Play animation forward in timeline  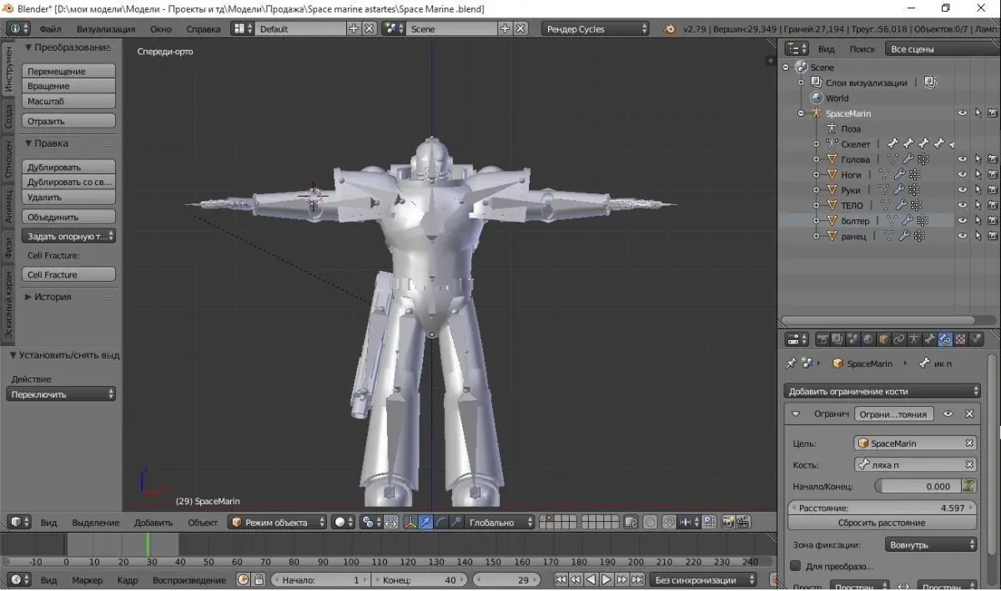pos(606,579)
